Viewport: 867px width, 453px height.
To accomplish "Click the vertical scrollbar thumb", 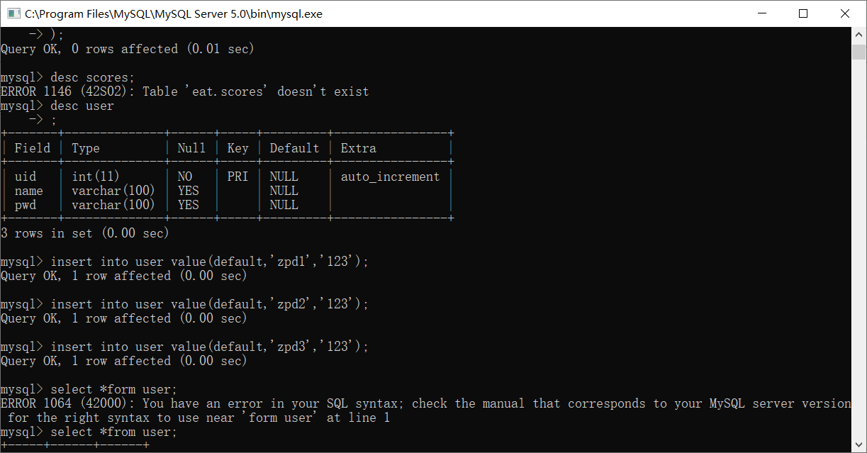I will (859, 52).
